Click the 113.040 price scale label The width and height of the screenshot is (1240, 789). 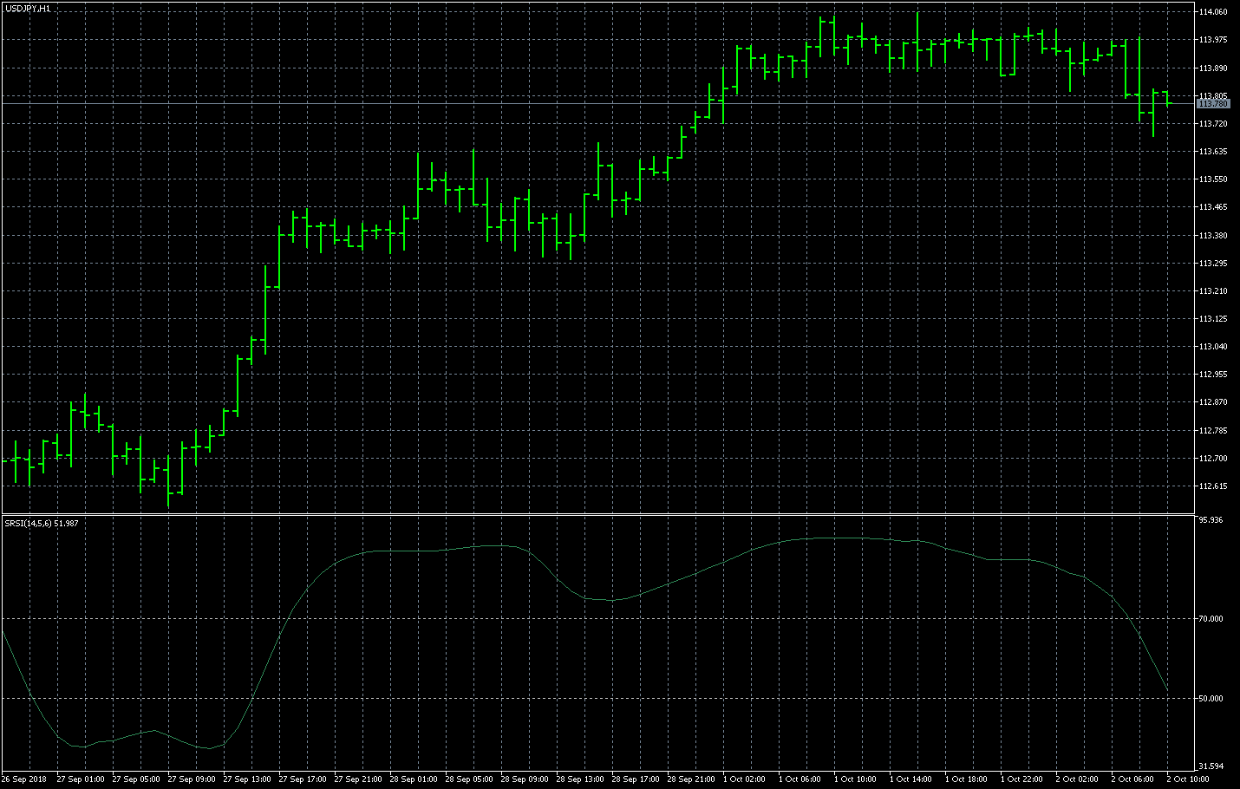[x=1213, y=347]
